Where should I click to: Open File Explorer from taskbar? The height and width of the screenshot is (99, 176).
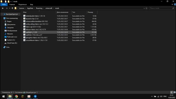pyautogui.click(x=10, y=97)
